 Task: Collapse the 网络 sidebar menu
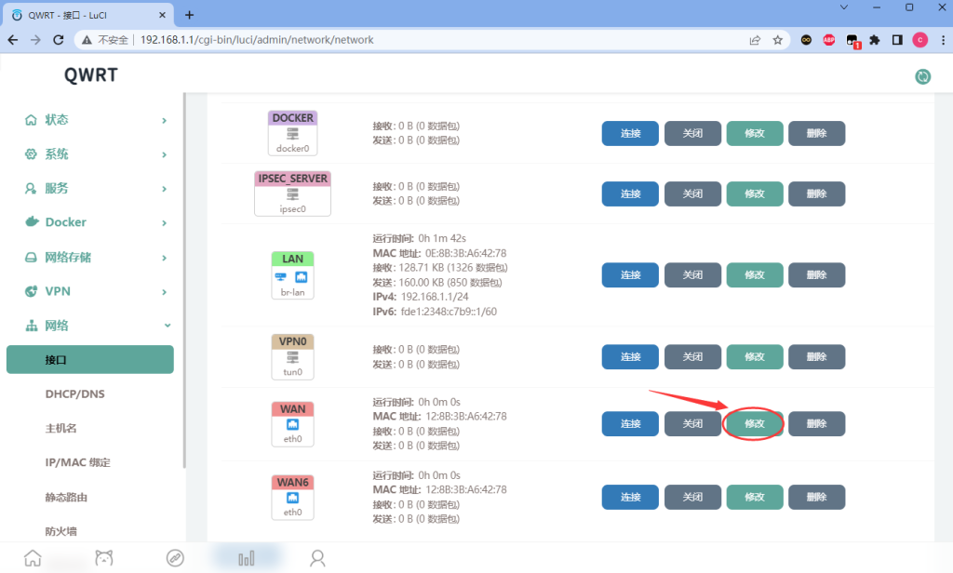96,326
